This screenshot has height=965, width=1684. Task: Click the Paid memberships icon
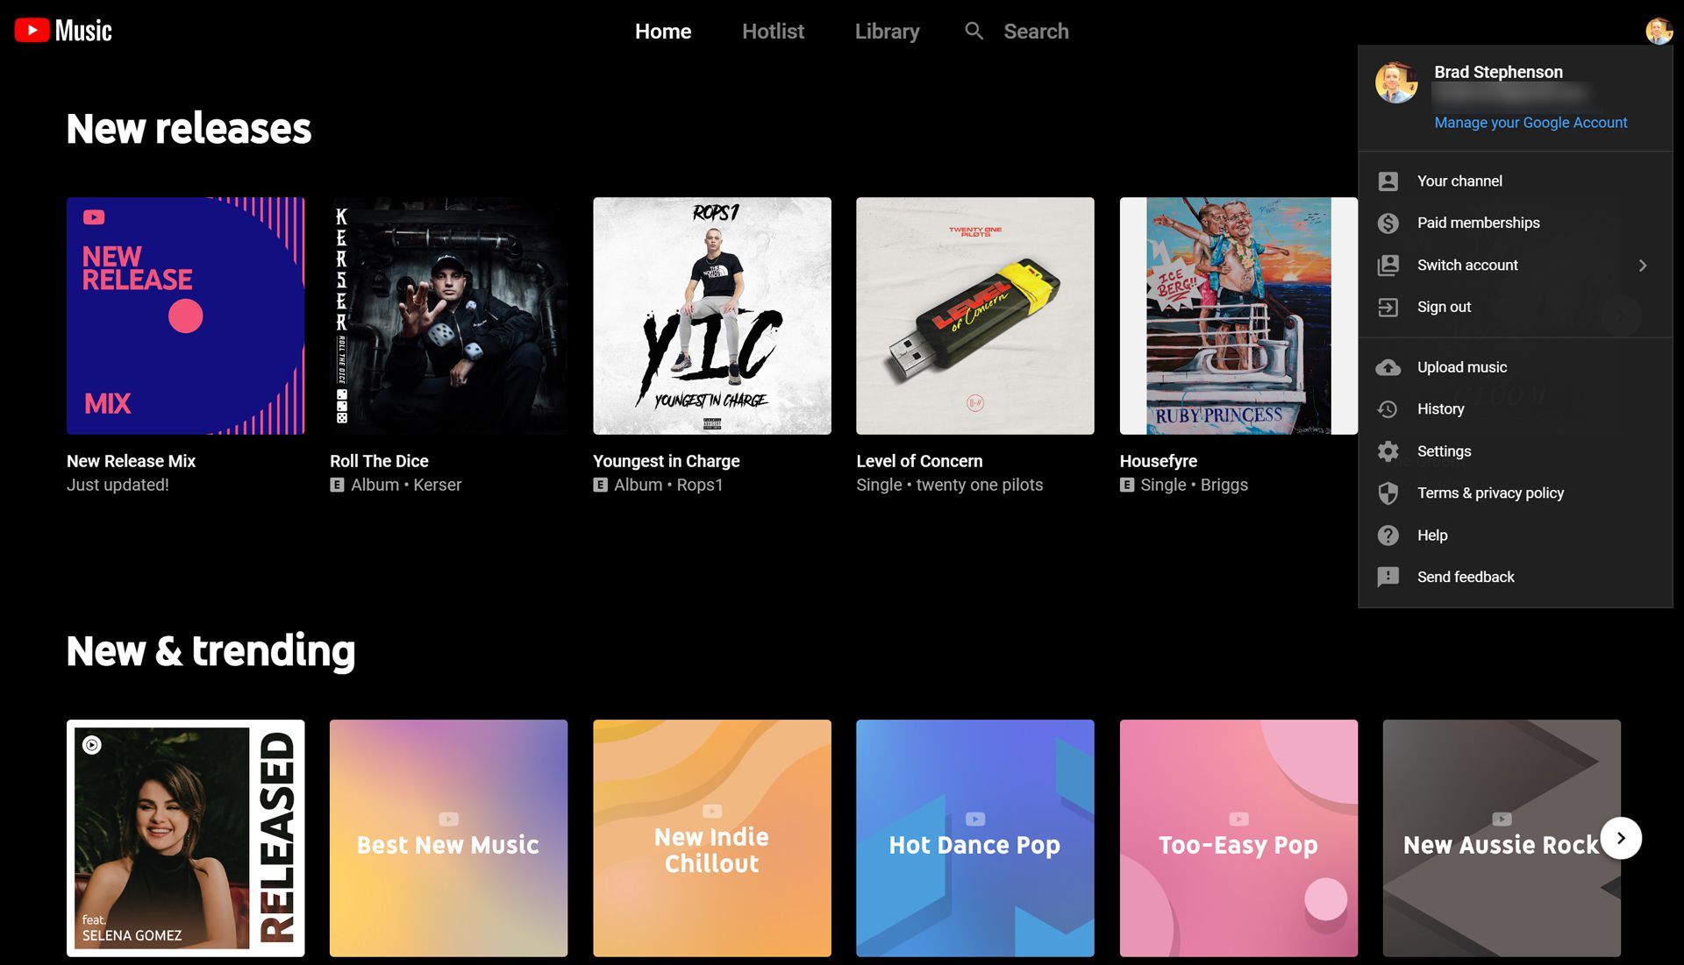click(1388, 222)
